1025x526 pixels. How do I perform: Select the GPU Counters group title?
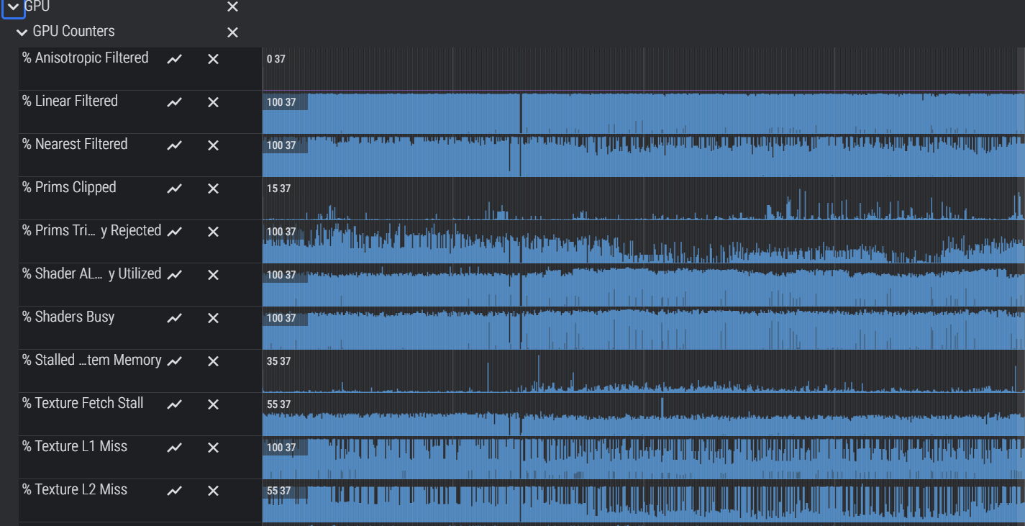click(x=73, y=32)
